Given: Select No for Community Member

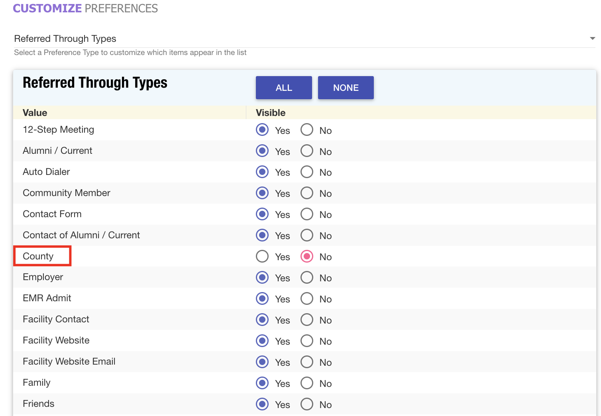Looking at the screenshot, I should 307,193.
